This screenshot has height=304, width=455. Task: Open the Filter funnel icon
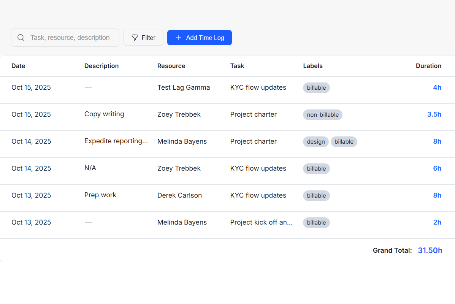135,38
